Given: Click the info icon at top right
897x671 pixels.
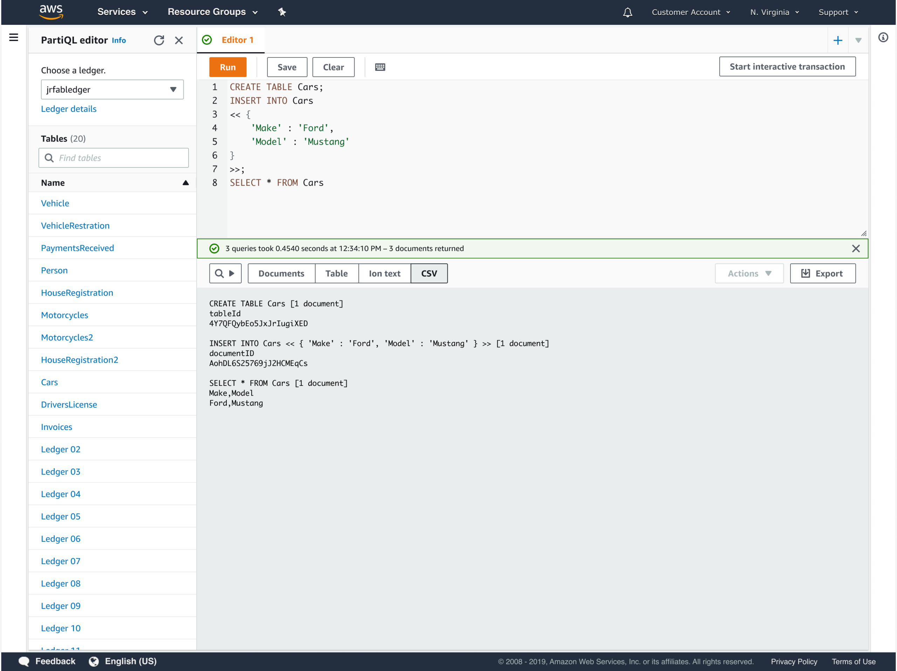Looking at the screenshot, I should (x=883, y=37).
